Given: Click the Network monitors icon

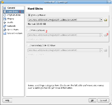Looking at the screenshot, I should pyautogui.click(x=5, y=26).
